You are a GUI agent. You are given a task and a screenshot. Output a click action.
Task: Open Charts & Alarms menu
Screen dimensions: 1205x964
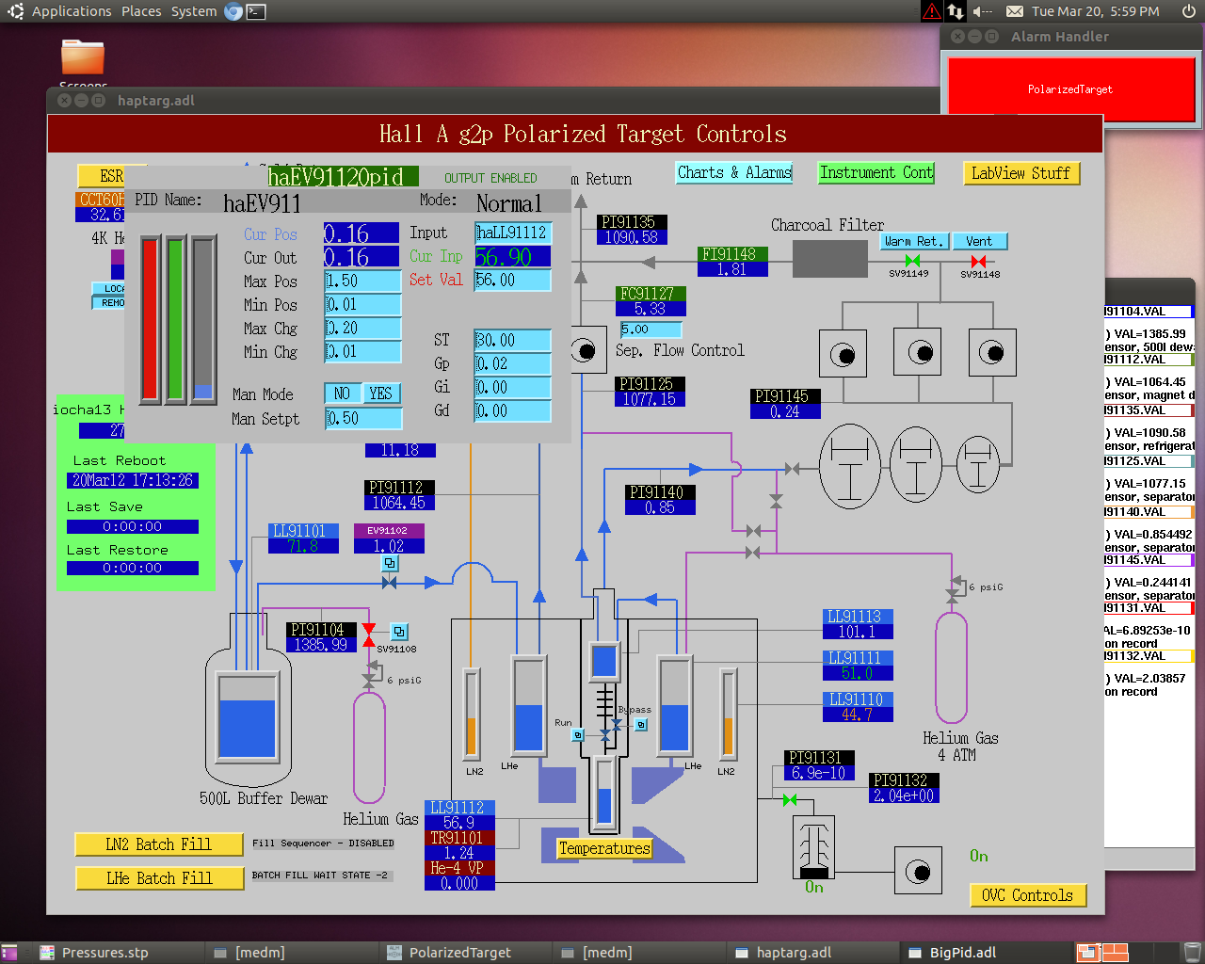tap(734, 172)
